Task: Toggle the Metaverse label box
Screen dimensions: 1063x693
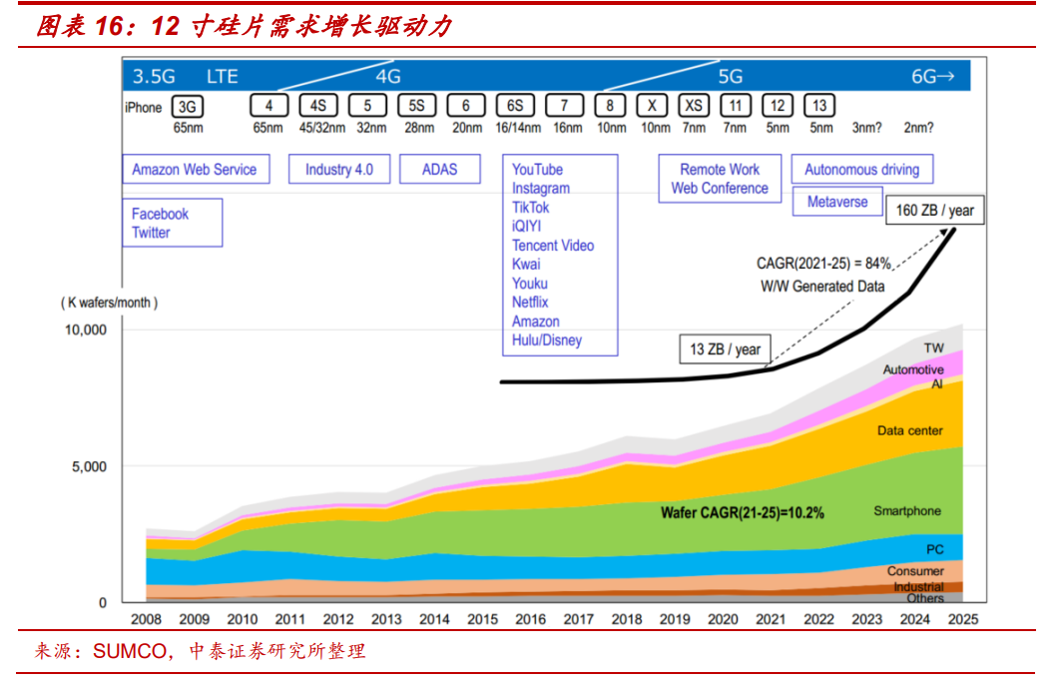Action: 837,202
